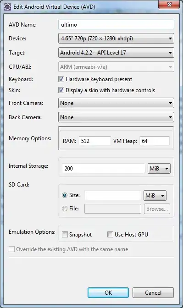Click the VM Heap value field
The width and height of the screenshot is (183, 308).
(x=155, y=141)
